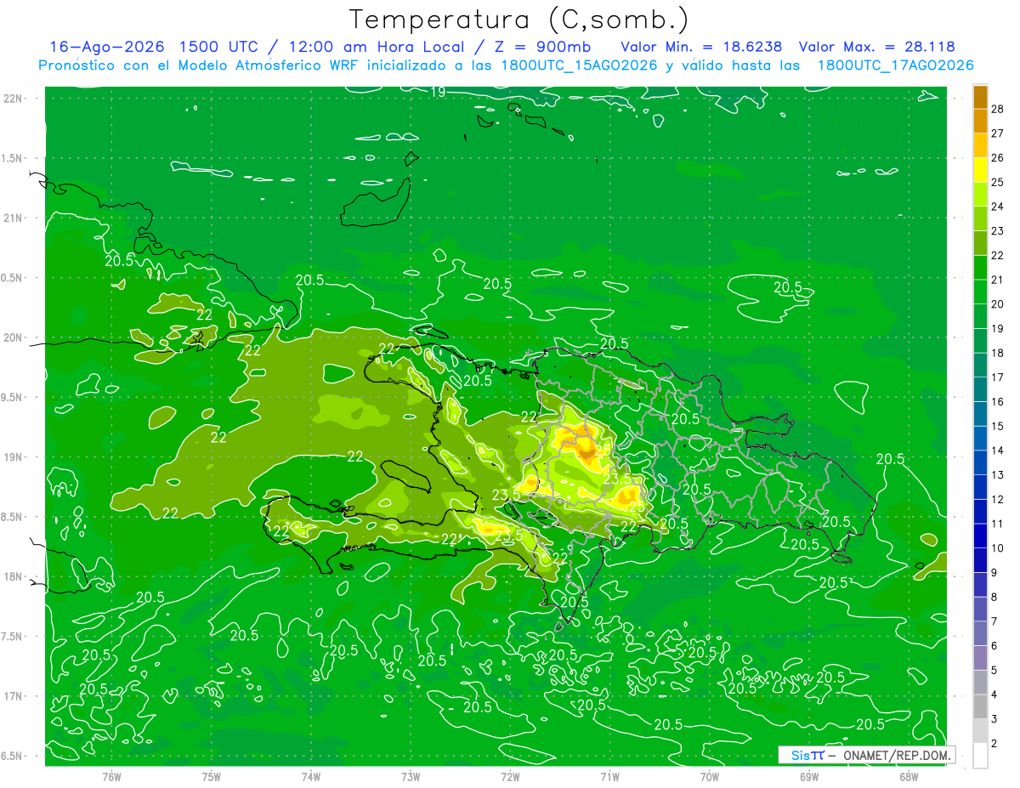
Task: Select valid-until stamp '1800UTC_17AGO2026'
Action: click(x=895, y=65)
